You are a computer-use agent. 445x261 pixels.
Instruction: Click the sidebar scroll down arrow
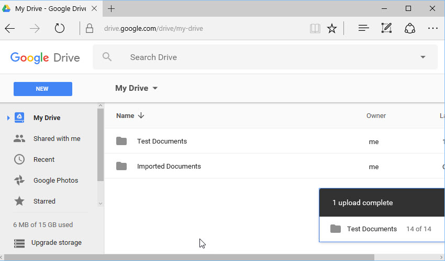pos(101,203)
